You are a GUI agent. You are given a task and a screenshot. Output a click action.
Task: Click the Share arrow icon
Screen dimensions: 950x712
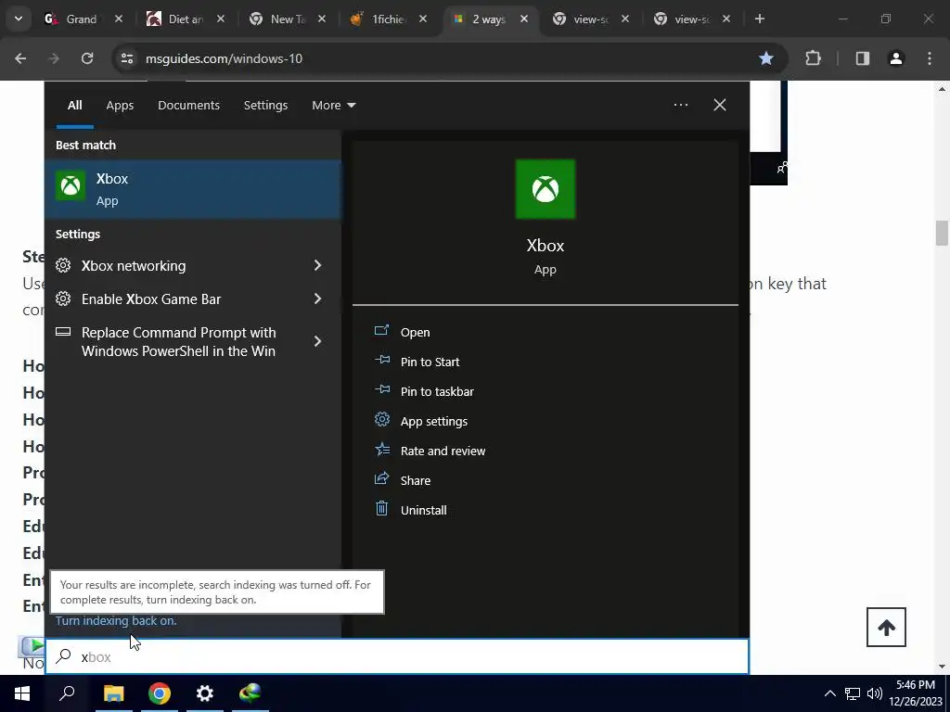(381, 479)
